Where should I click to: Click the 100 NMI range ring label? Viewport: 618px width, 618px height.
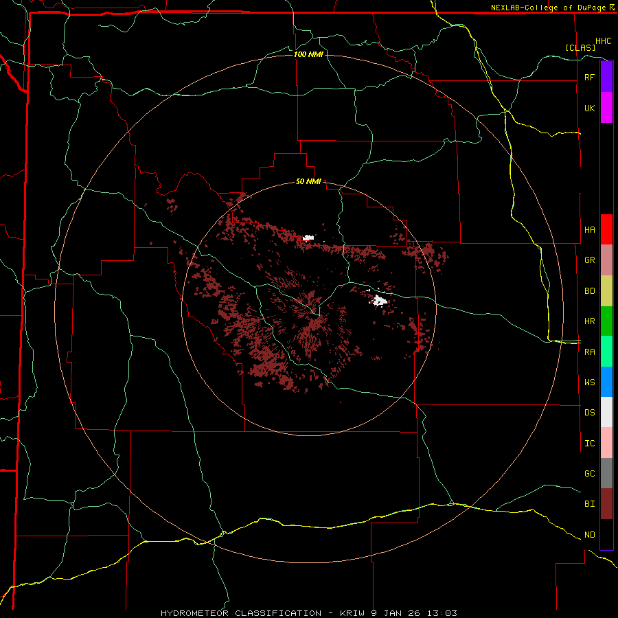pos(308,54)
